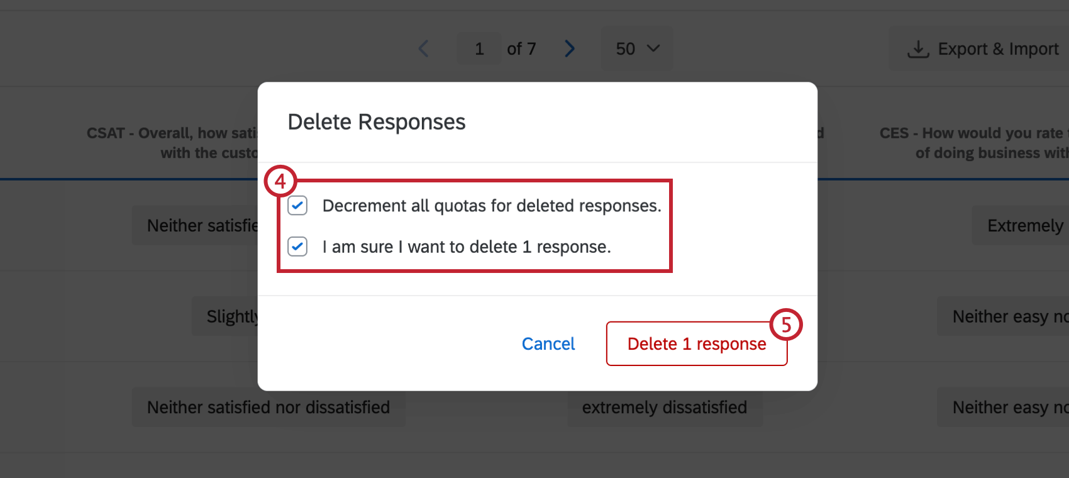
Task: Click the extremely dissatisfied response cell
Action: point(665,407)
